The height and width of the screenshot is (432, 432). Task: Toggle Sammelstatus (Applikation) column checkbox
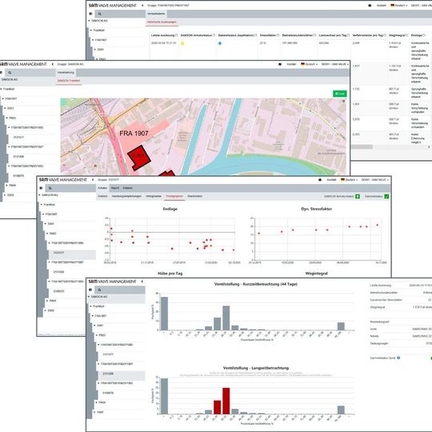coord(256,35)
